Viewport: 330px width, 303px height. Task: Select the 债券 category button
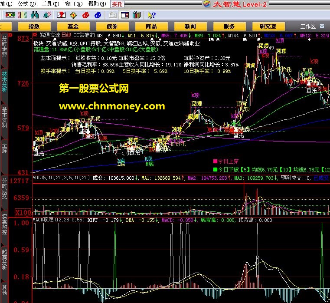(112, 26)
